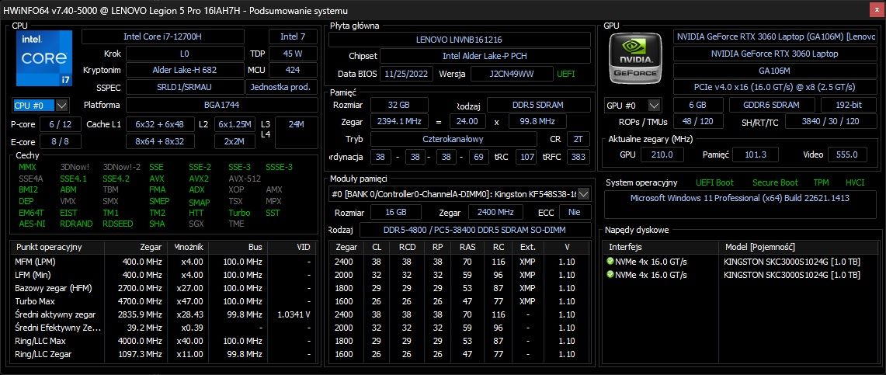
Task: Click the ECC value Nie
Action: click(x=575, y=213)
